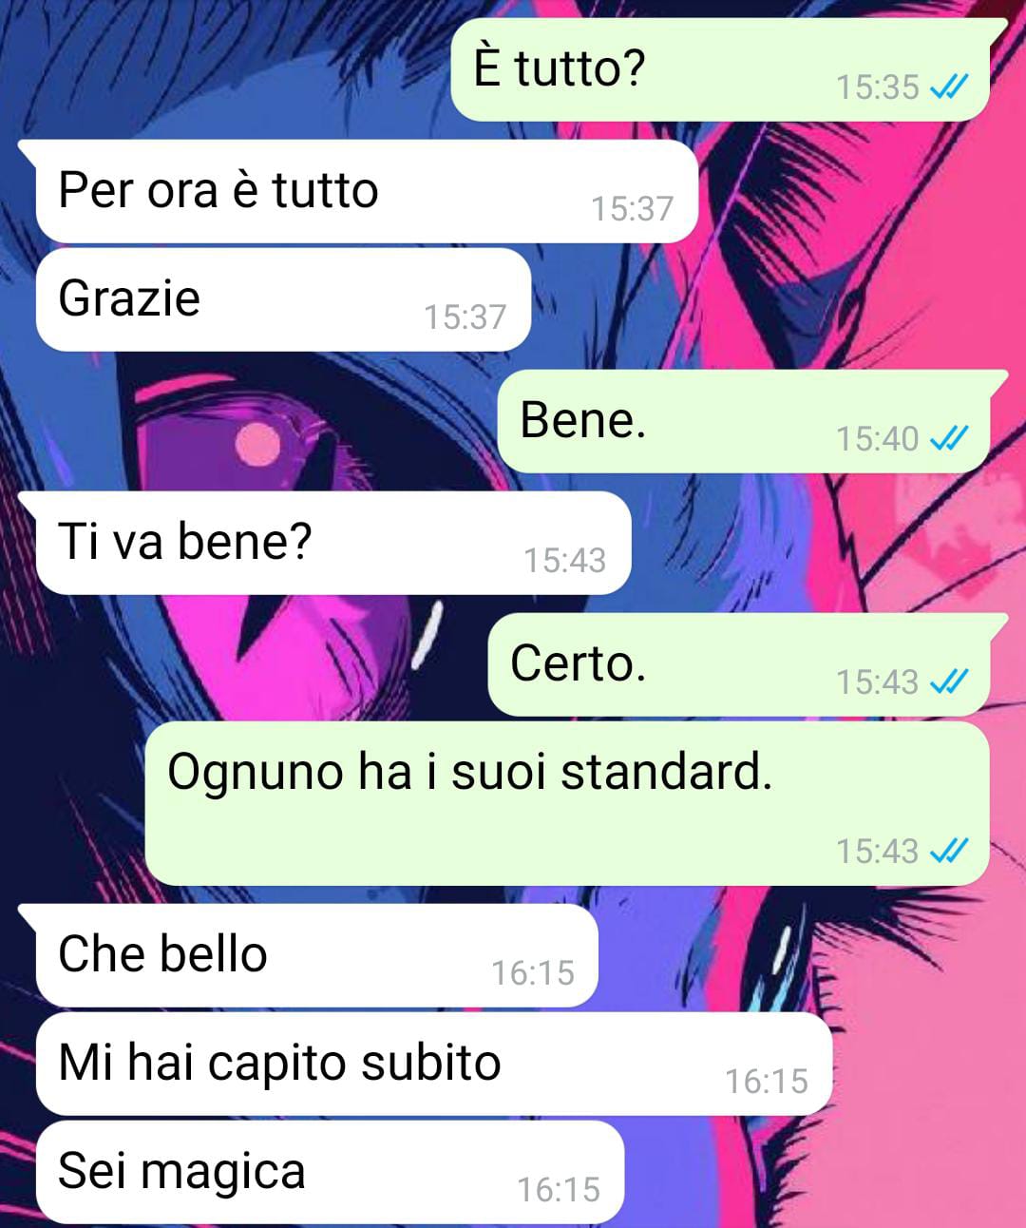Tap the 'Ti va bene?' received message
The height and width of the screenshot is (1228, 1026).
pyautogui.click(x=326, y=543)
